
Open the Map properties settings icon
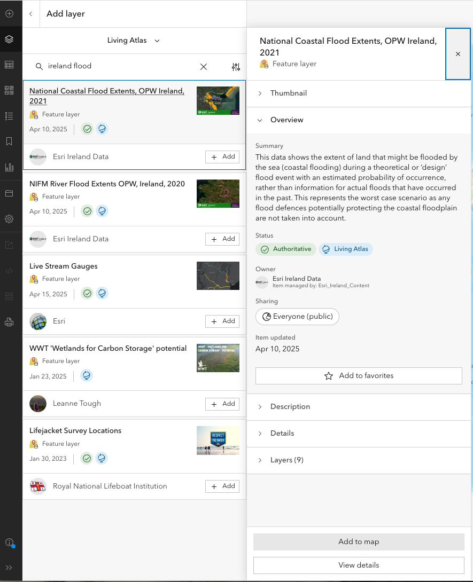pyautogui.click(x=9, y=219)
